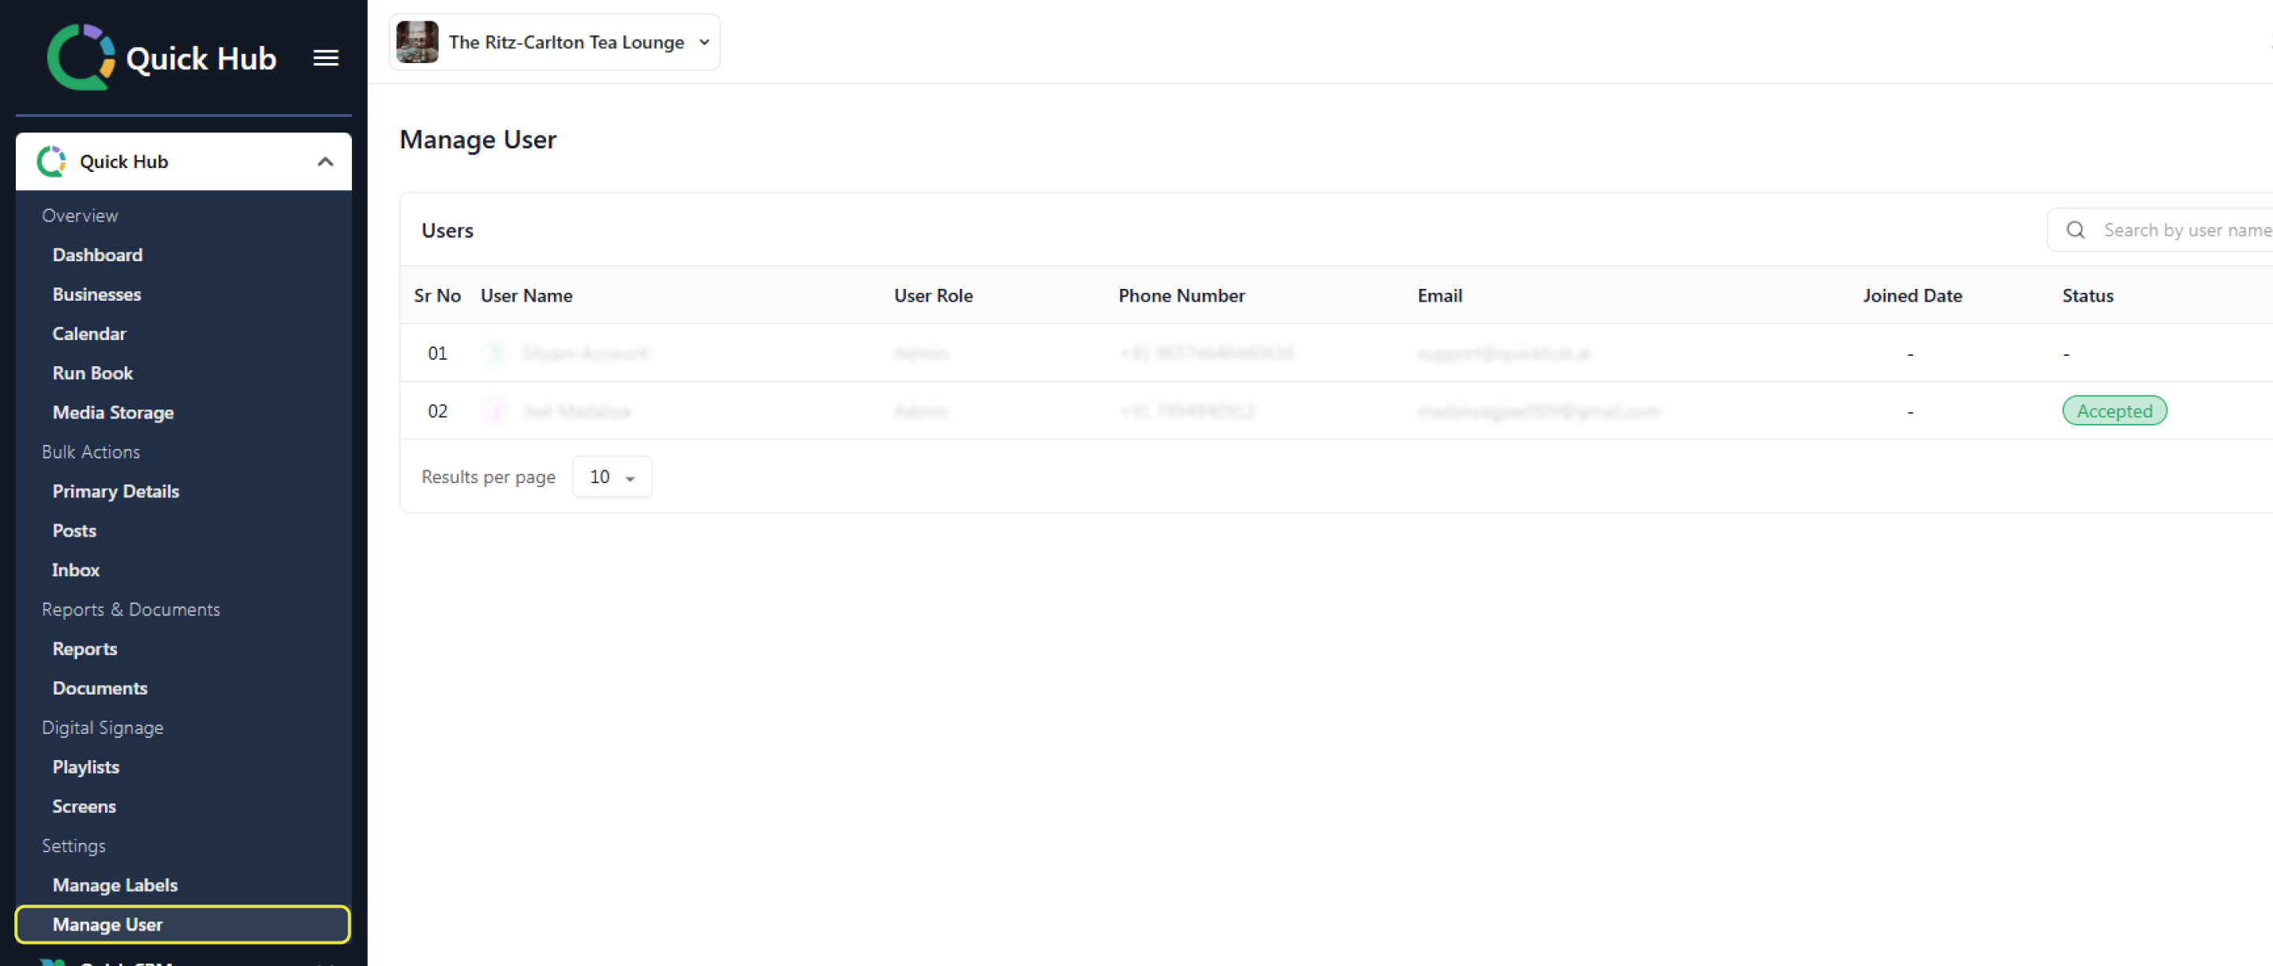The width and height of the screenshot is (2273, 966).
Task: Open the Dashboard menu item
Action: 97,255
